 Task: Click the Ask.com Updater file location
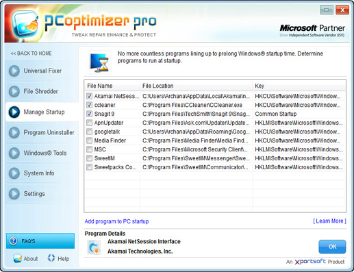pos(196,123)
